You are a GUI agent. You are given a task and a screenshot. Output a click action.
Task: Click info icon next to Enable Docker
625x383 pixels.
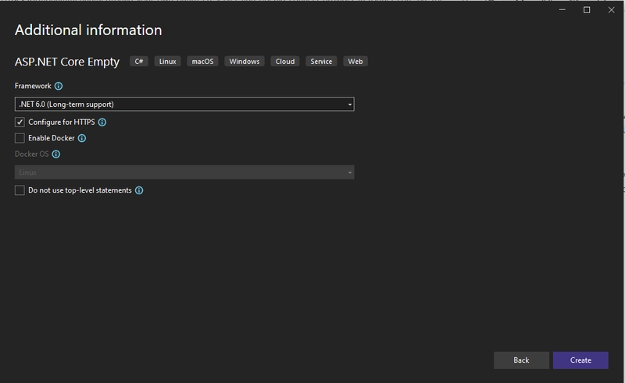point(82,138)
